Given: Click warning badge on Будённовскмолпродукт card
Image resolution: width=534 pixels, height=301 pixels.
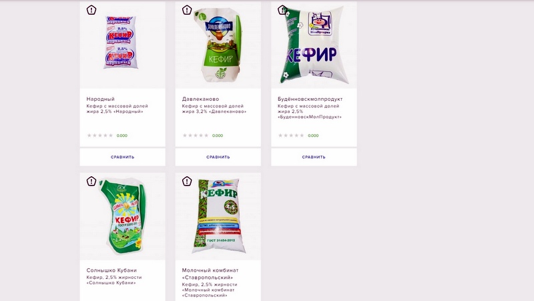Looking at the screenshot, I should [x=282, y=10].
